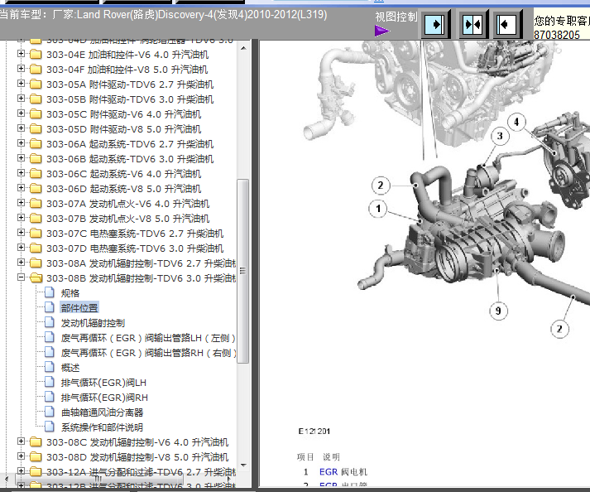The height and width of the screenshot is (492, 590).
Task: Click the center-split view control button
Action: pos(472,25)
